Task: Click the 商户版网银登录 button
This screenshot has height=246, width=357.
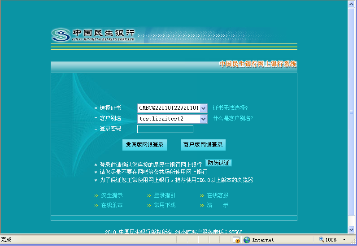Action: pyautogui.click(x=203, y=145)
